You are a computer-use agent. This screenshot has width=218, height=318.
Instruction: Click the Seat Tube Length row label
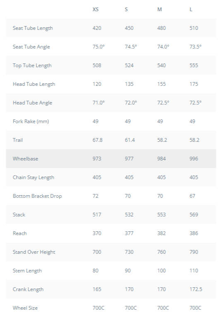pos(33,28)
